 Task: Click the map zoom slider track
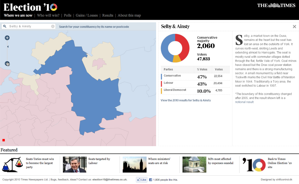7,51
